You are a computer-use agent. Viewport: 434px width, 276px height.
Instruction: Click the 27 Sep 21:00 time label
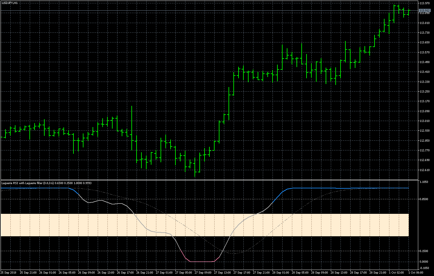[261, 273]
